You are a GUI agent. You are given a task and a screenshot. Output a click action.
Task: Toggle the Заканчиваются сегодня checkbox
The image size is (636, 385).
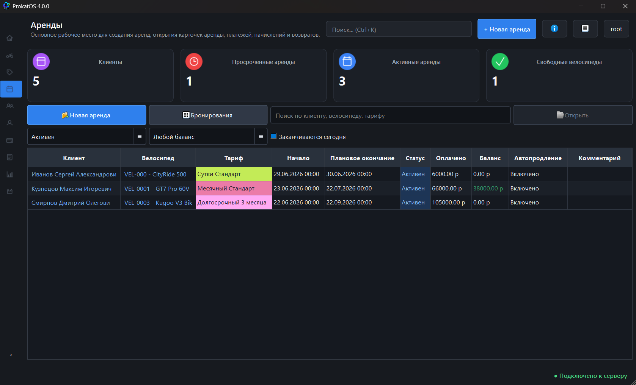click(274, 136)
